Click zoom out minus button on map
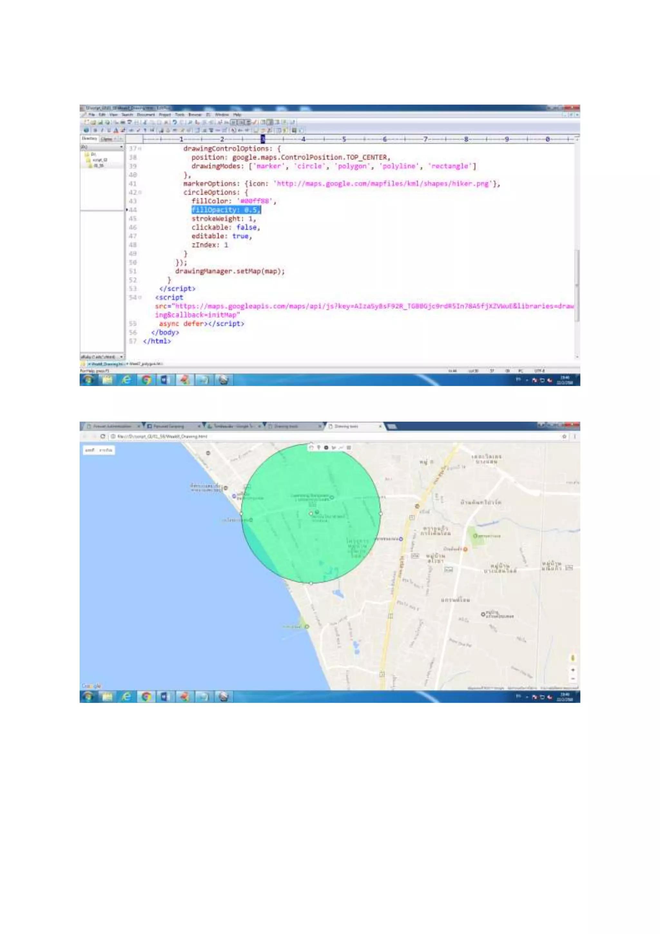This screenshot has height=934, width=660. click(573, 679)
